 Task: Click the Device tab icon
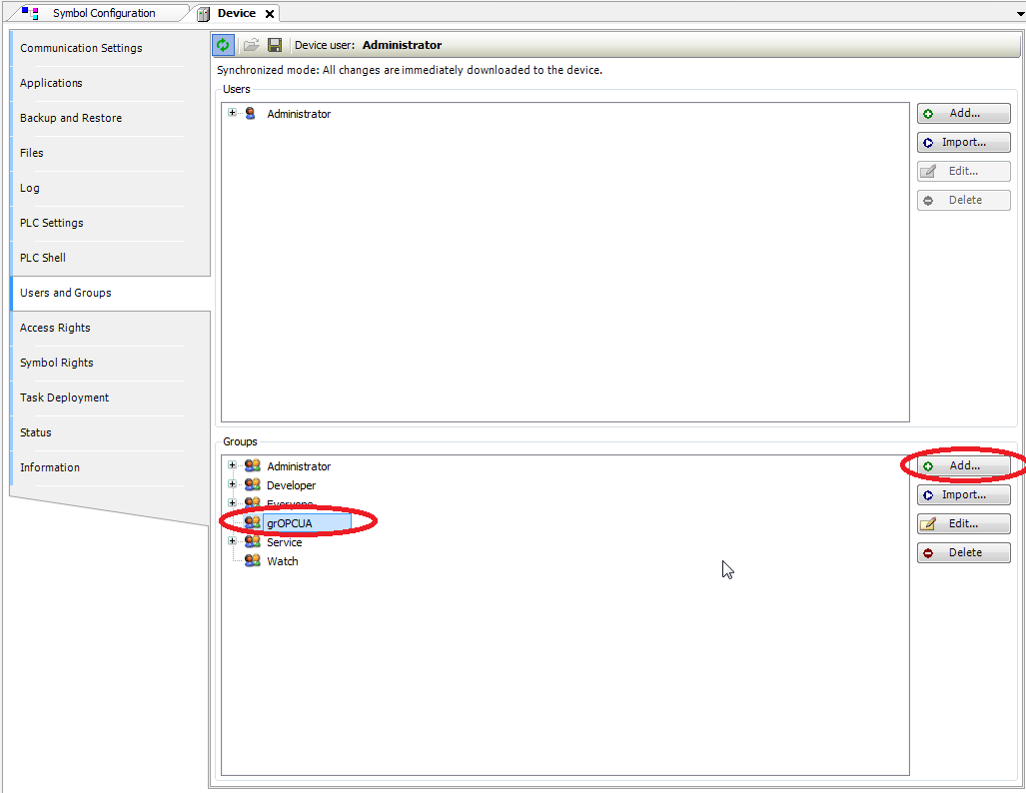[x=204, y=14]
